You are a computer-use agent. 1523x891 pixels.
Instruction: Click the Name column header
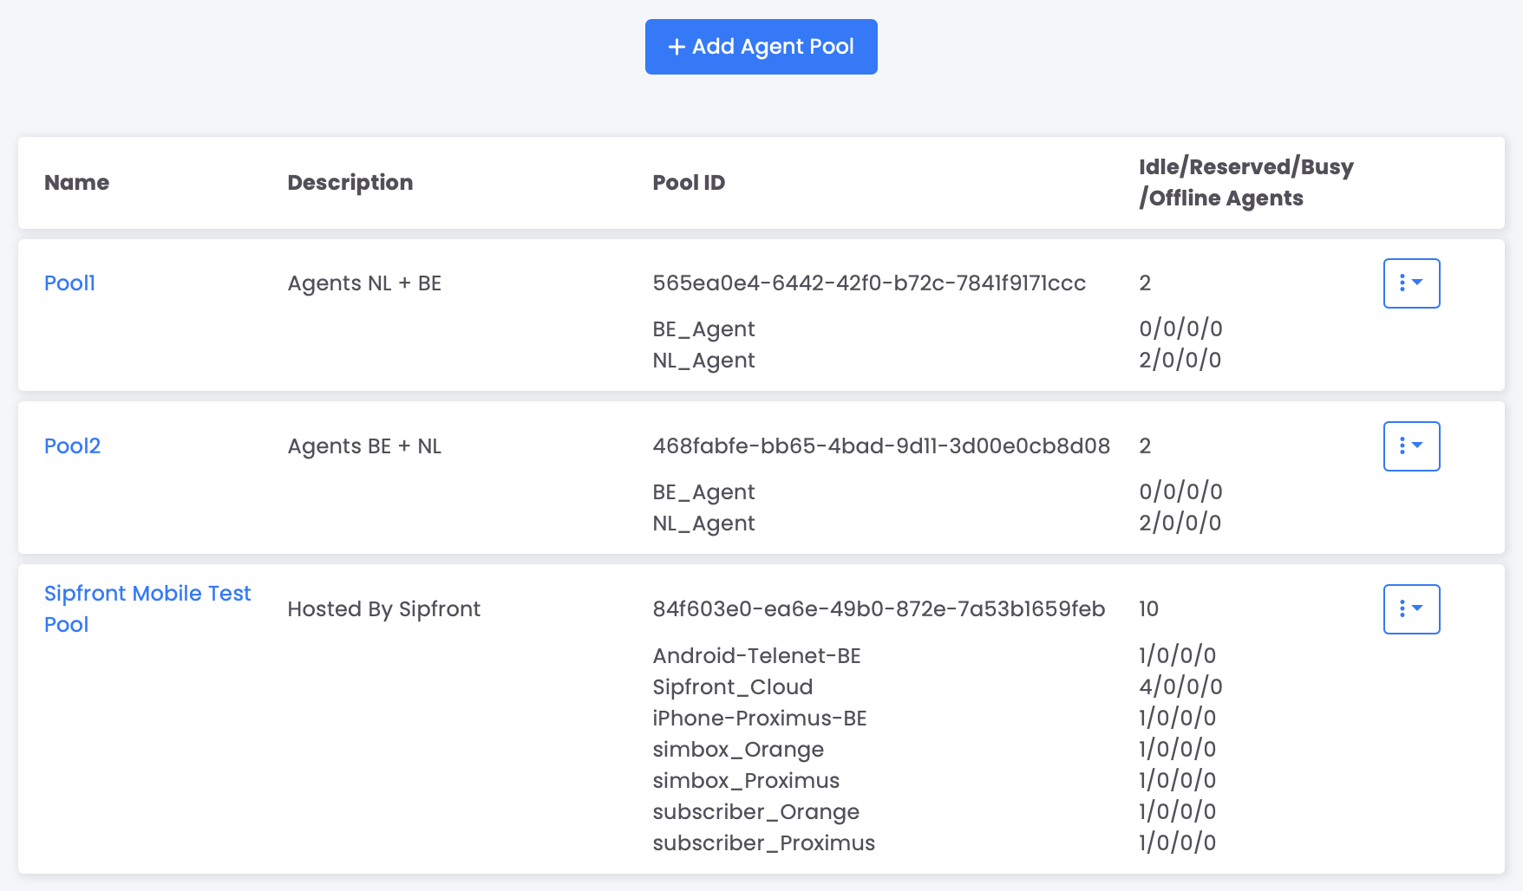pyautogui.click(x=76, y=183)
